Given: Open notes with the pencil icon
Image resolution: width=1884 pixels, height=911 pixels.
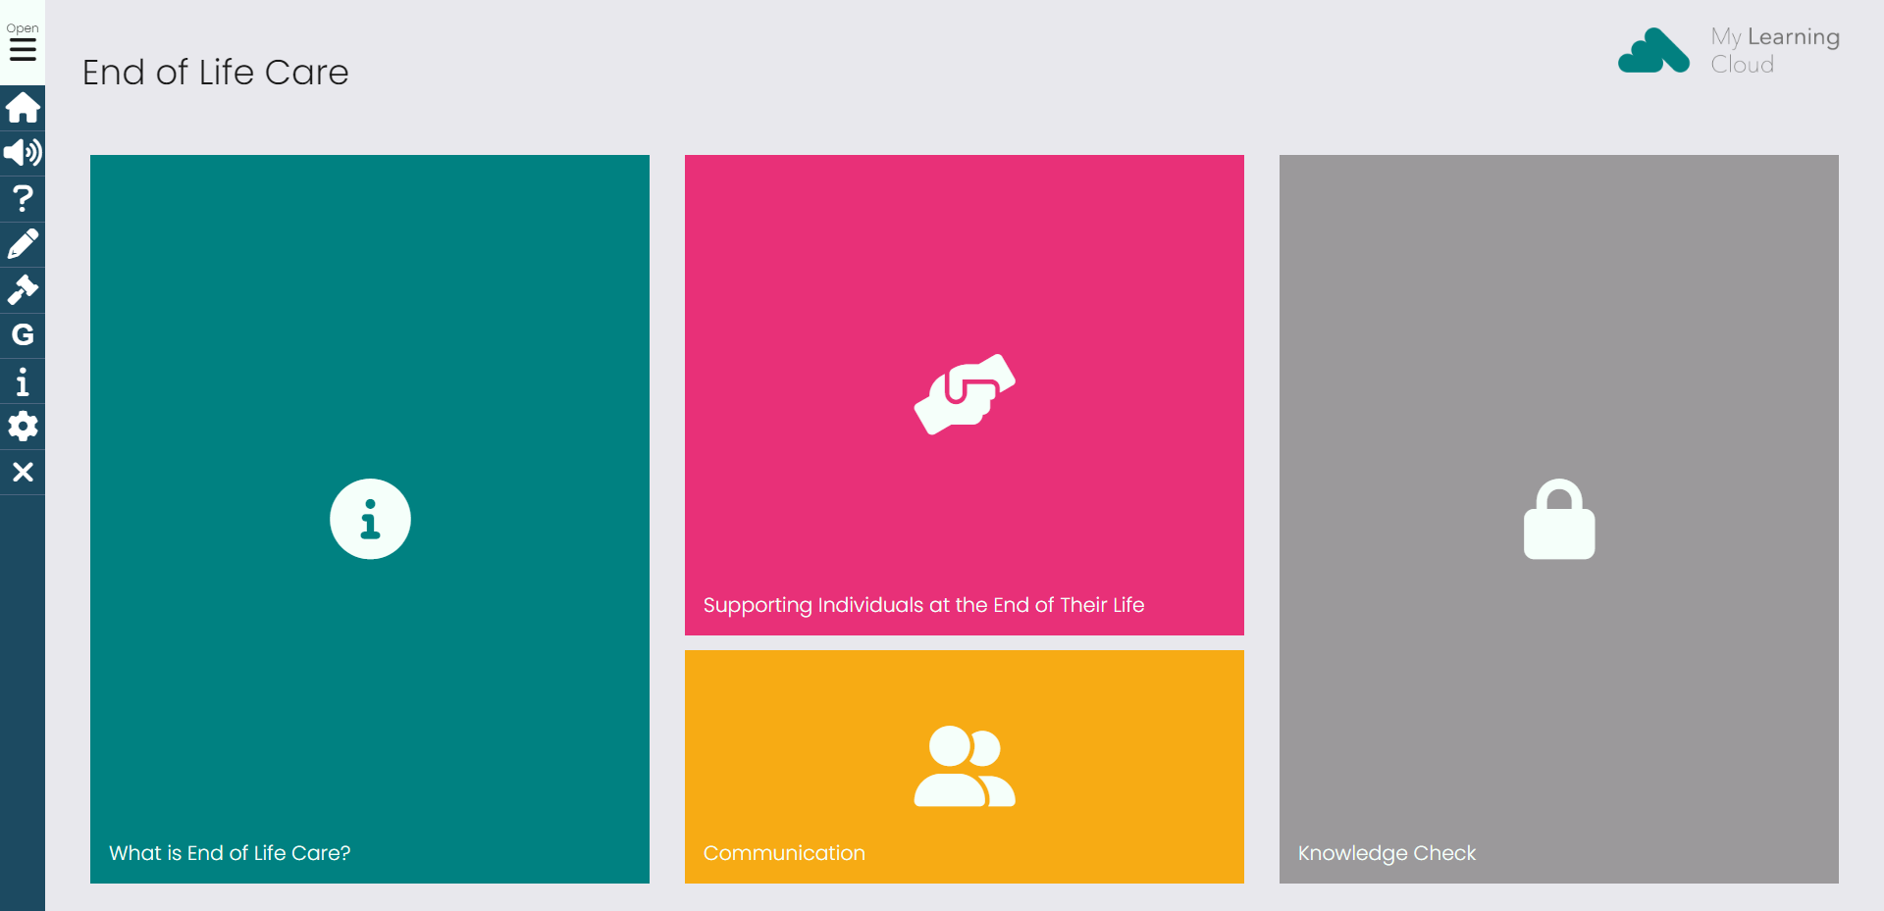Looking at the screenshot, I should pyautogui.click(x=23, y=244).
